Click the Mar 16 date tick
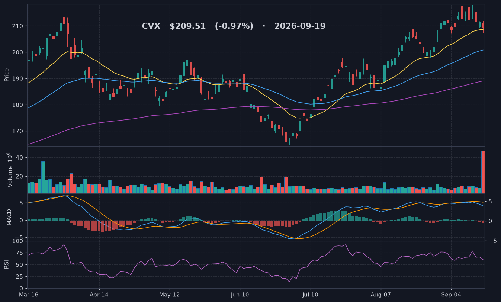This screenshot has width=501, height=302. pos(29,294)
